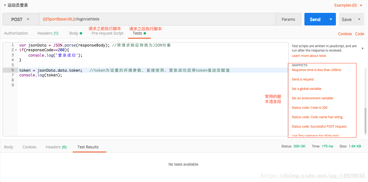Click the 175 ms response time value
368x182 pixels.
(x=327, y=146)
